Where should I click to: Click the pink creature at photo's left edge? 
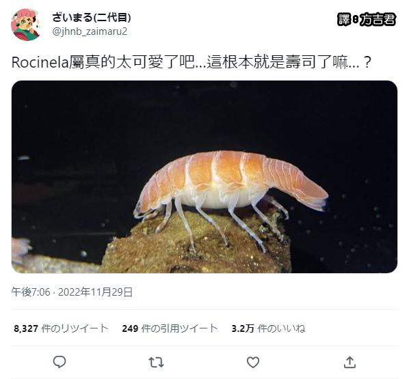coord(21,250)
